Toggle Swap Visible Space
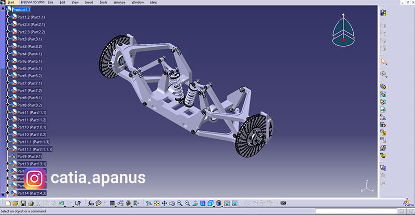Viewport: 415px width, 215px height. (x=234, y=204)
